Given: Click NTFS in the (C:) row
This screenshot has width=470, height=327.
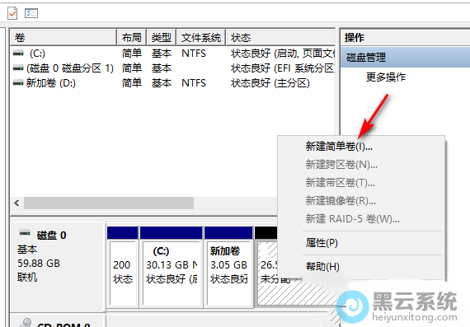Looking at the screenshot, I should pos(194,54).
